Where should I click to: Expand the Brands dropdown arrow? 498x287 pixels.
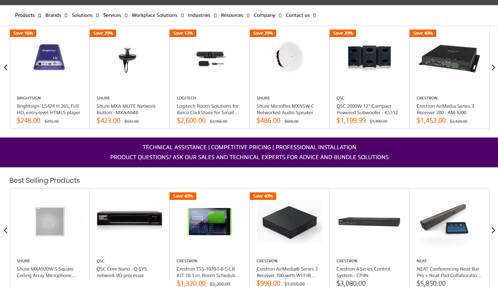pyautogui.click(x=66, y=15)
